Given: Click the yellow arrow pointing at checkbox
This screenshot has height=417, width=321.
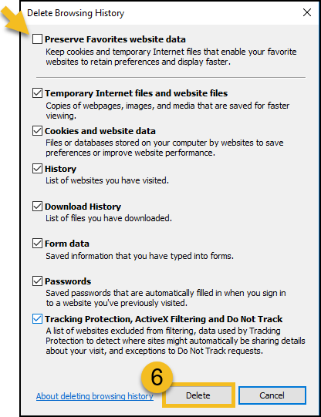Looking at the screenshot, I should click(x=15, y=20).
